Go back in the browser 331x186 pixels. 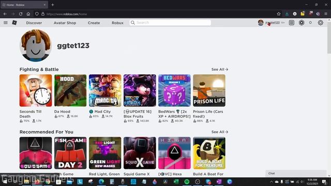[5, 14]
